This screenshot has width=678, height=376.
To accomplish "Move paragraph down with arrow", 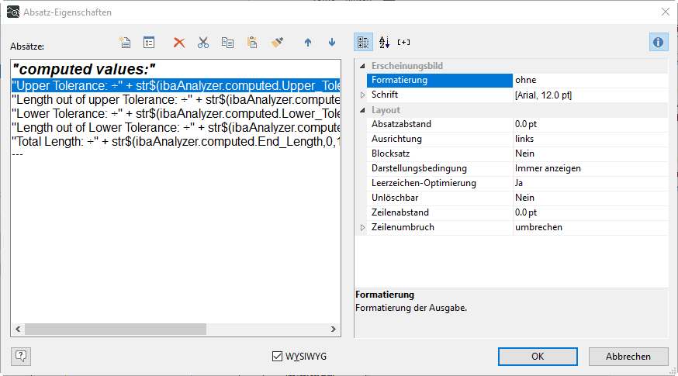I will 332,43.
